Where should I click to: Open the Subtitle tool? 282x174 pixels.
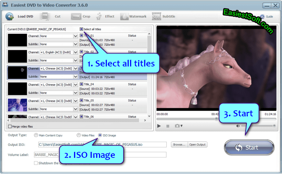156,17
